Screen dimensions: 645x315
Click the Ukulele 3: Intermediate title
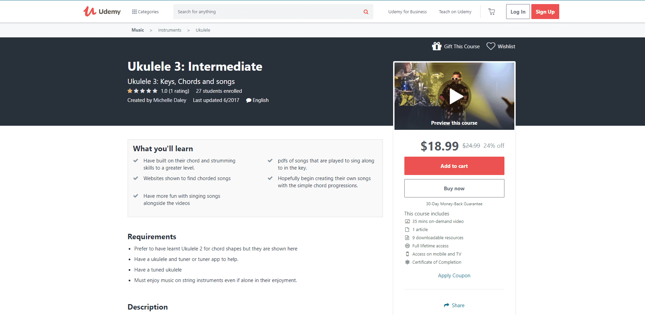pyautogui.click(x=195, y=66)
